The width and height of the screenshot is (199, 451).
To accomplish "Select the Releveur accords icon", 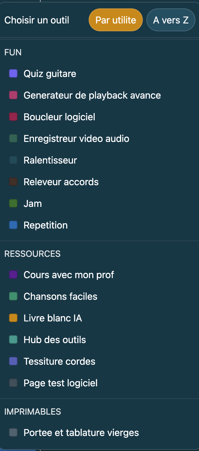I will tap(13, 182).
